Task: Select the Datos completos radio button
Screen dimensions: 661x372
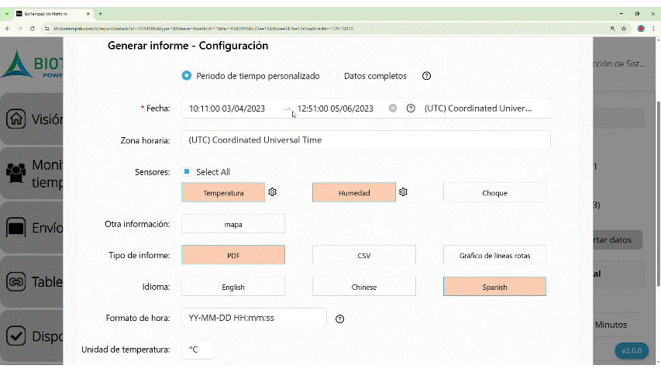Action: point(335,76)
